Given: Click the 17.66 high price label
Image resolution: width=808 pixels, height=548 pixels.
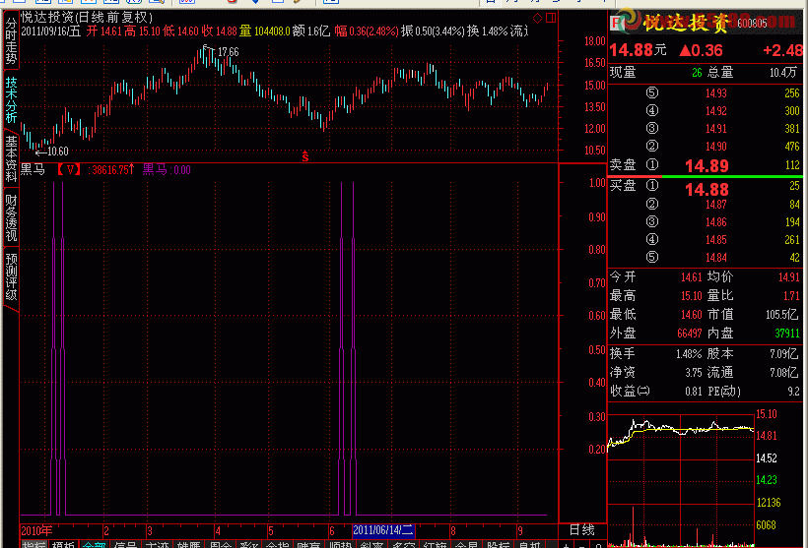Looking at the screenshot, I should 229,52.
